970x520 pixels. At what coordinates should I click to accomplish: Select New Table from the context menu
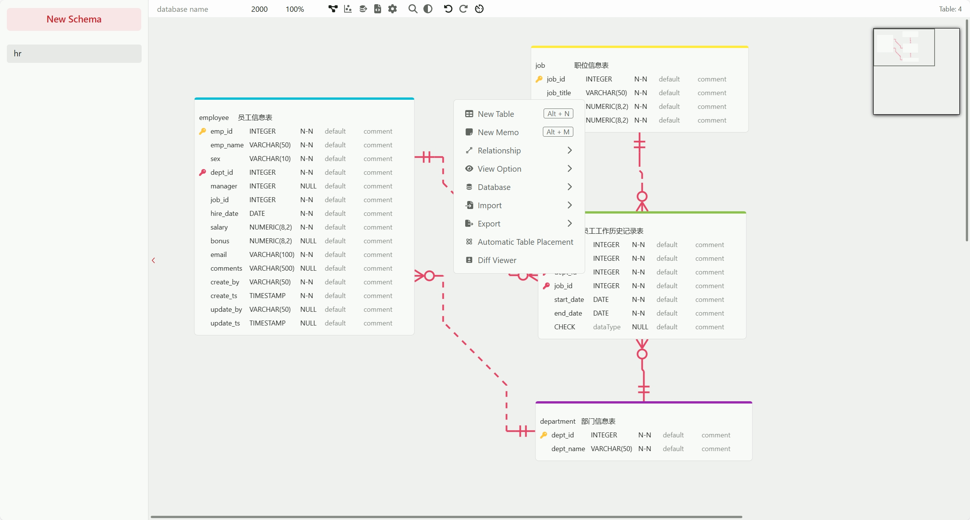496,114
